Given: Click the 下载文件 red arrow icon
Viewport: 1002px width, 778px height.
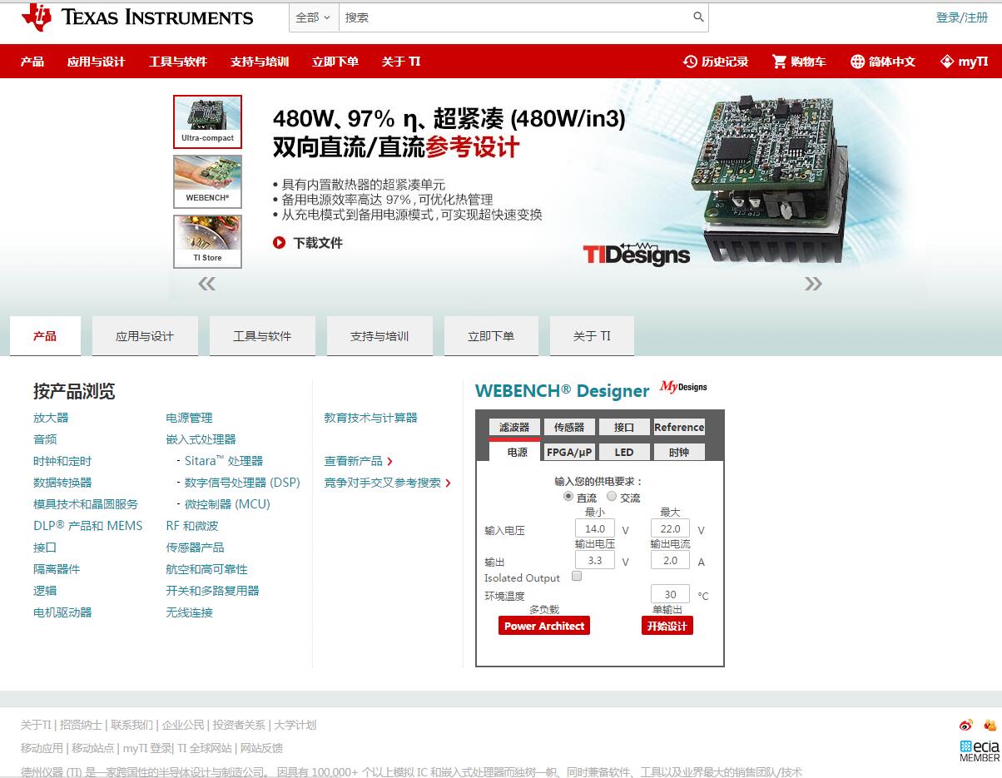Looking at the screenshot, I should point(280,243).
